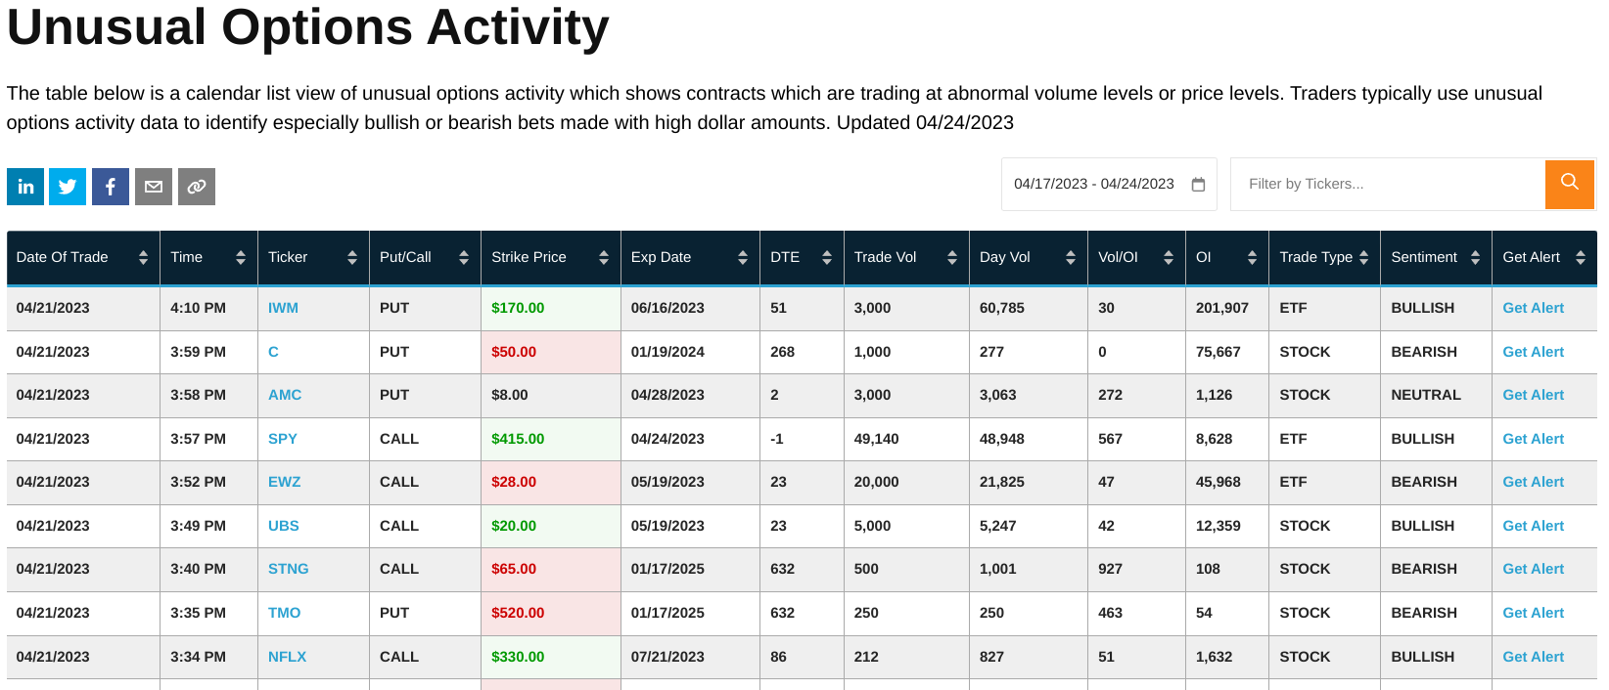
Task: Focus the Filter by Tickers input
Action: pyautogui.click(x=1388, y=184)
